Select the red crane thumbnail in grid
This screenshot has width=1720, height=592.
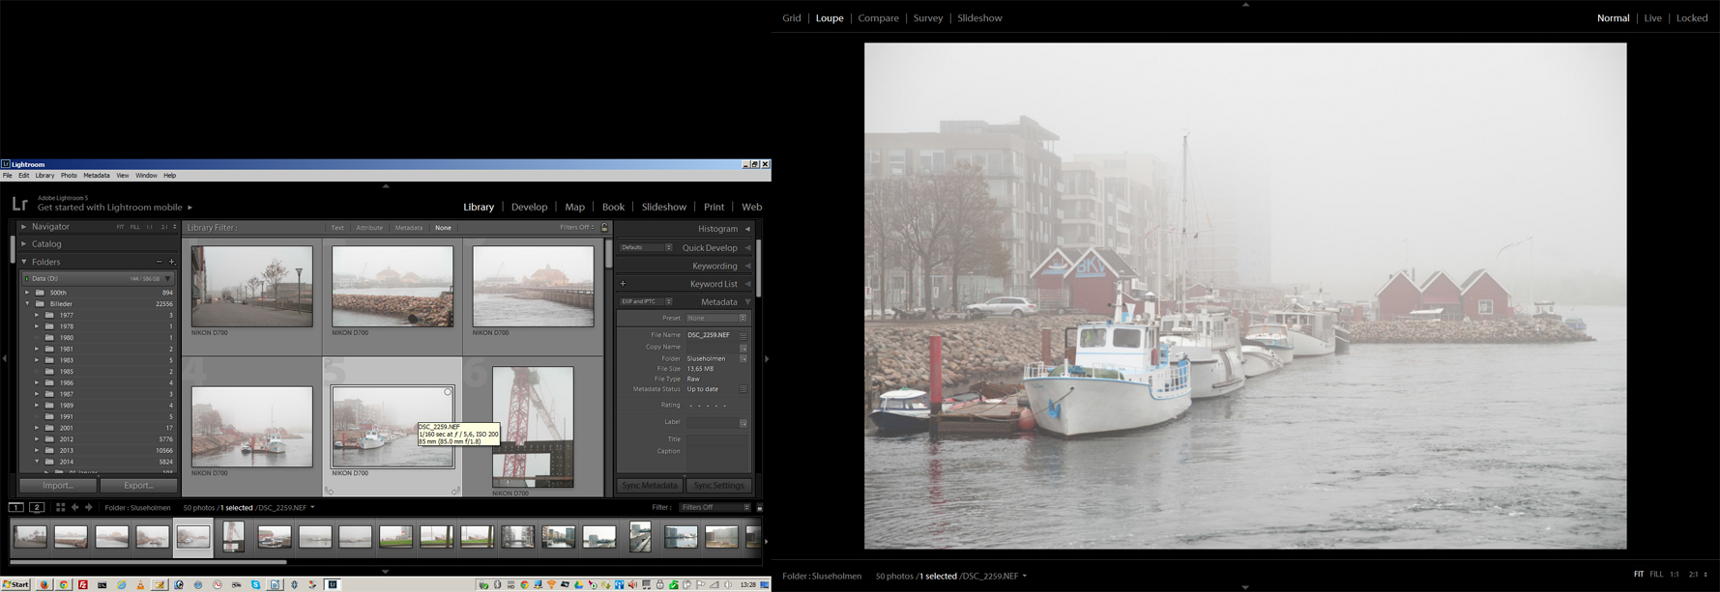(x=533, y=427)
